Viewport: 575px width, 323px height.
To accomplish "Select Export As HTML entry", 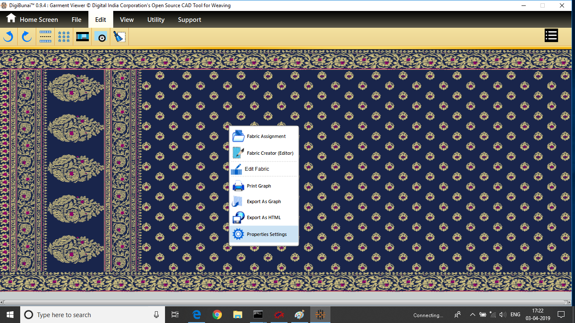I will 264,217.
